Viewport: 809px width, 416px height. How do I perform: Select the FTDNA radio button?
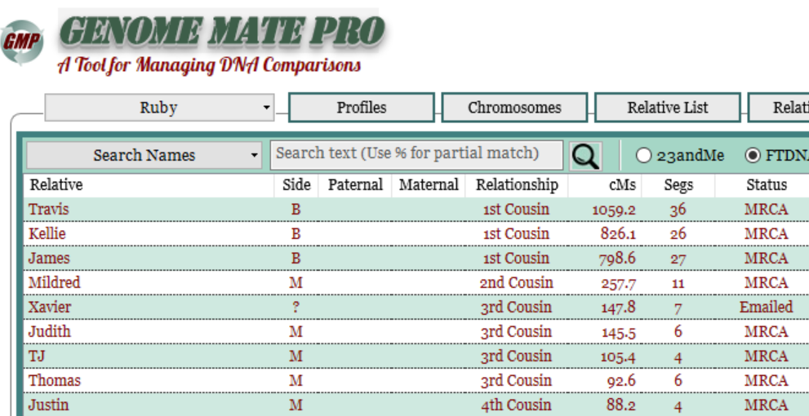tap(753, 155)
